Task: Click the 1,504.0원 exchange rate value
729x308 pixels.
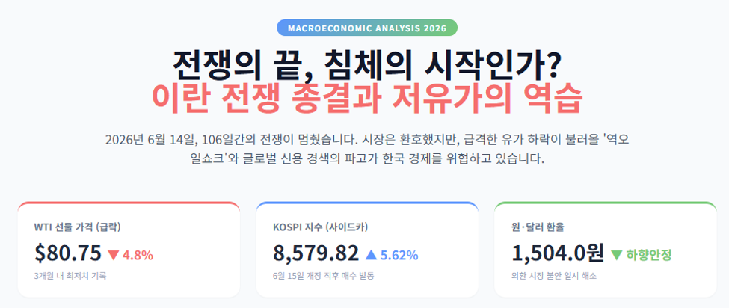Action: [x=558, y=253]
